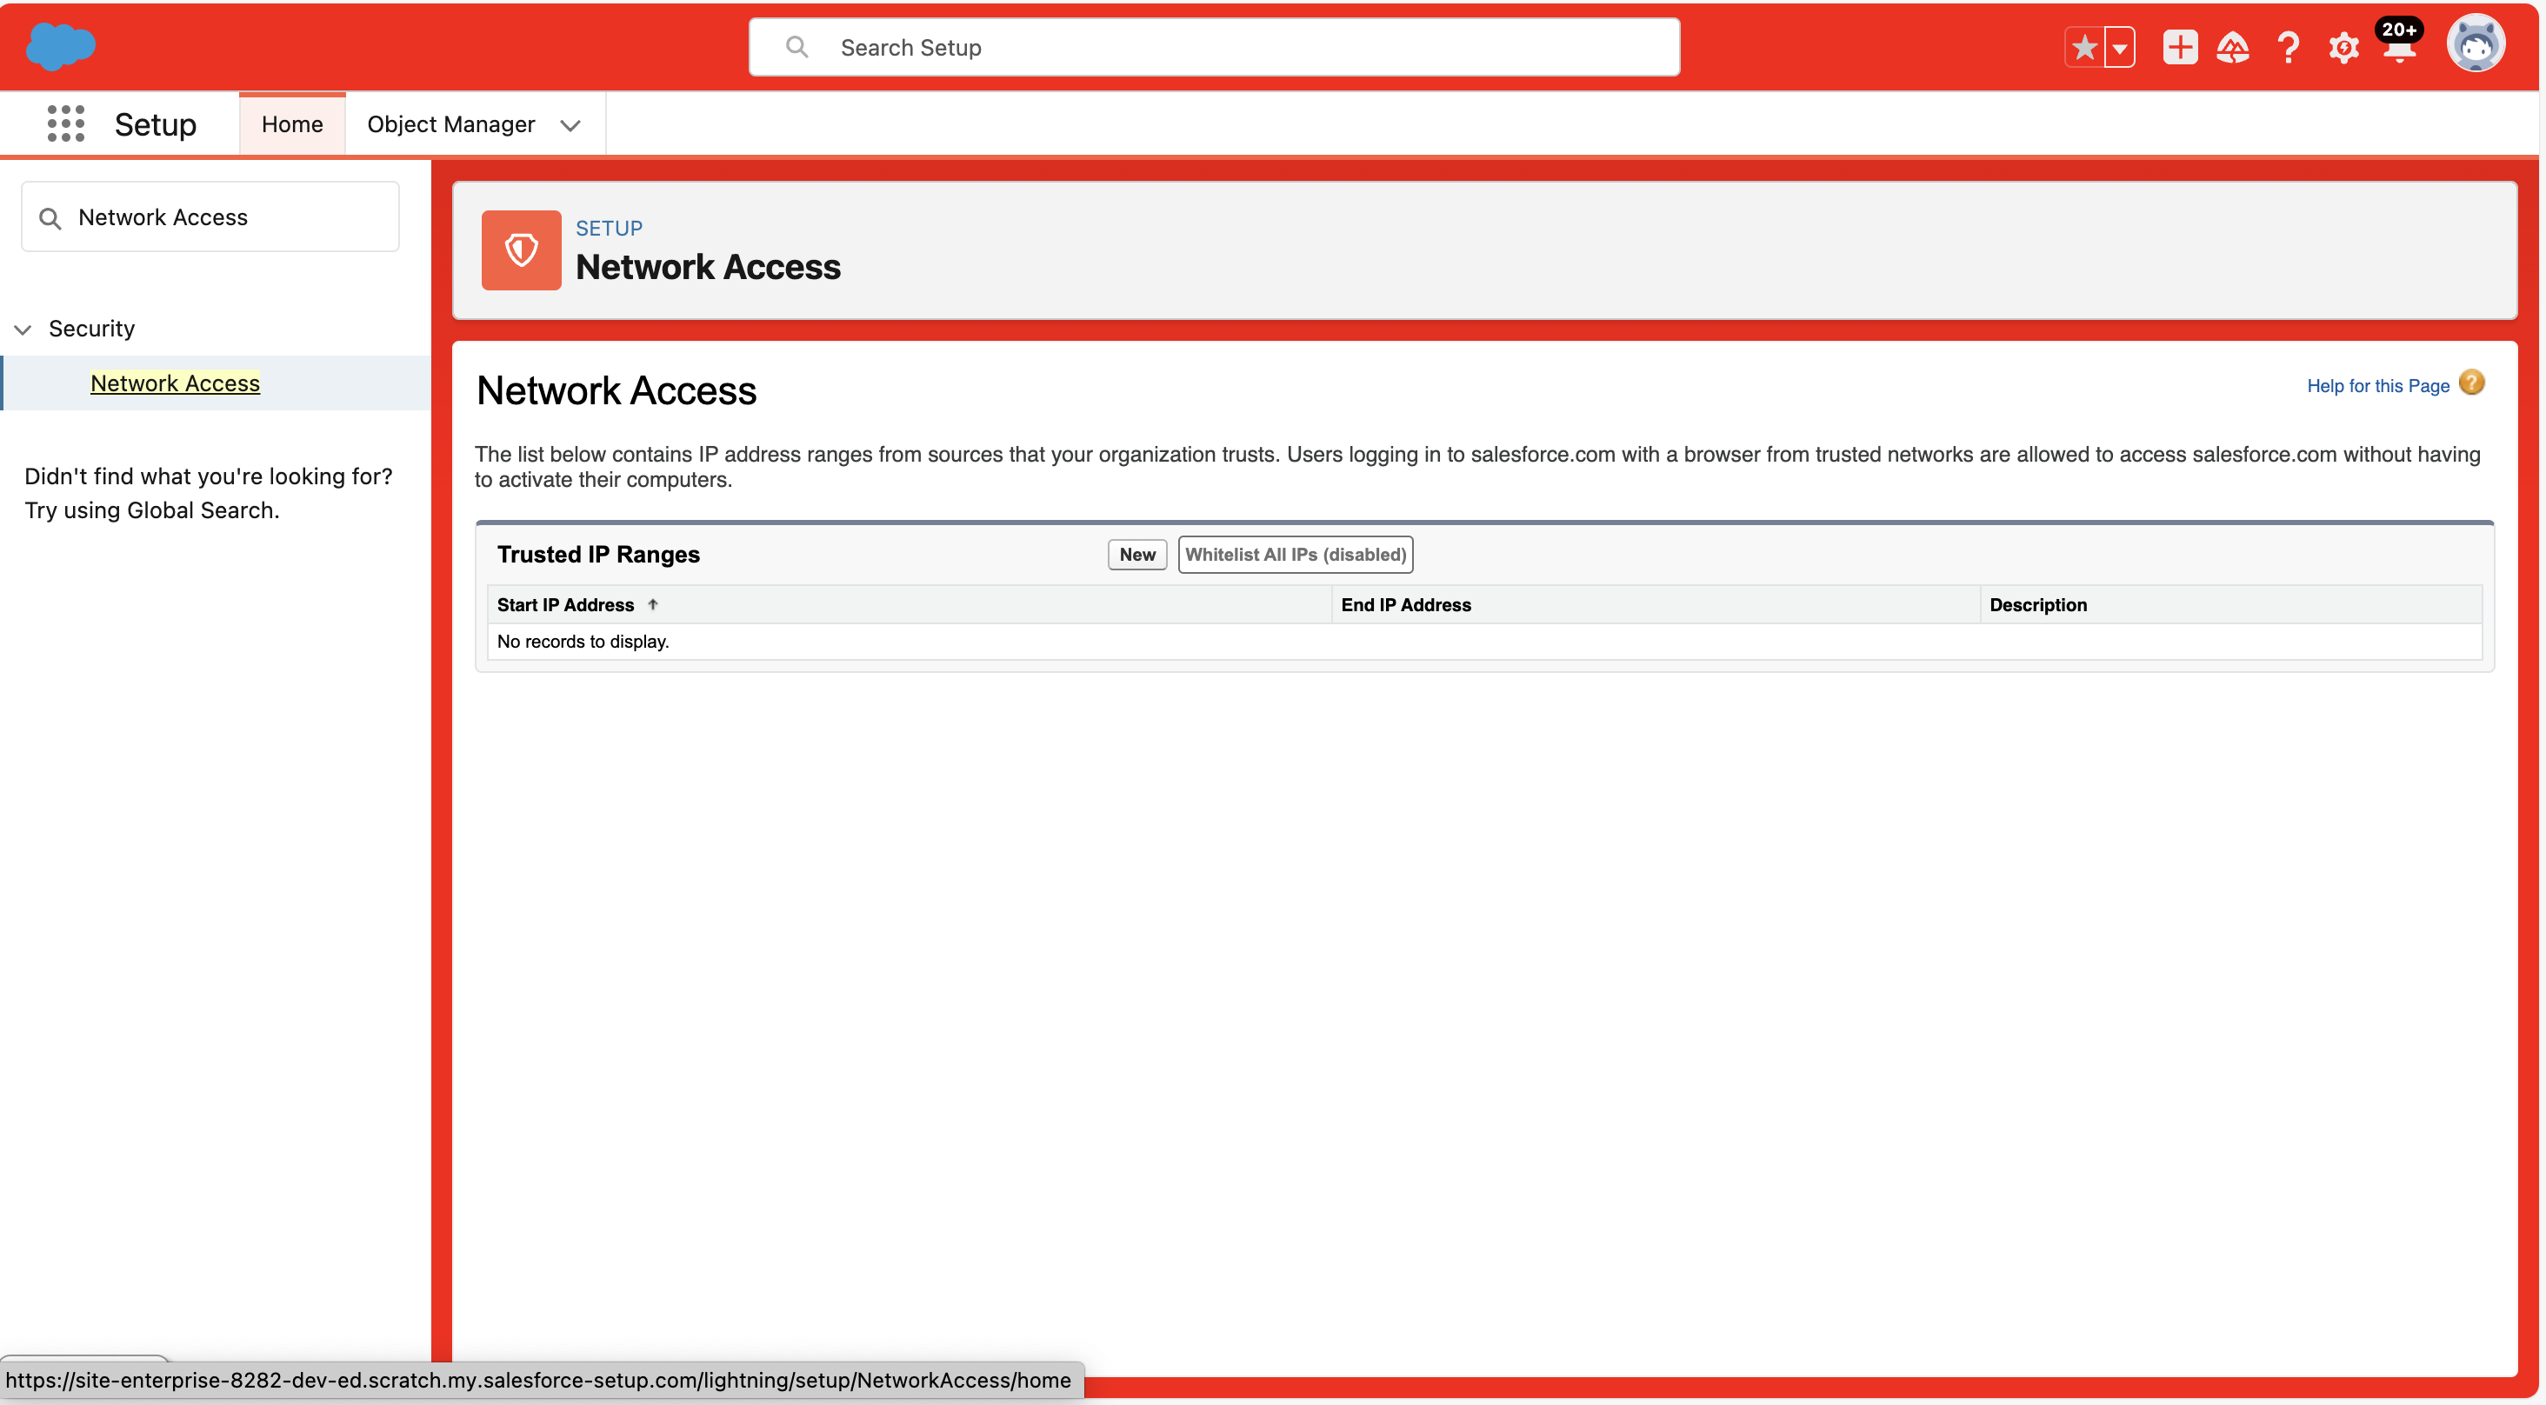Image resolution: width=2546 pixels, height=1405 pixels.
Task: Open the Trailhead guidance icon
Action: click(x=2233, y=46)
